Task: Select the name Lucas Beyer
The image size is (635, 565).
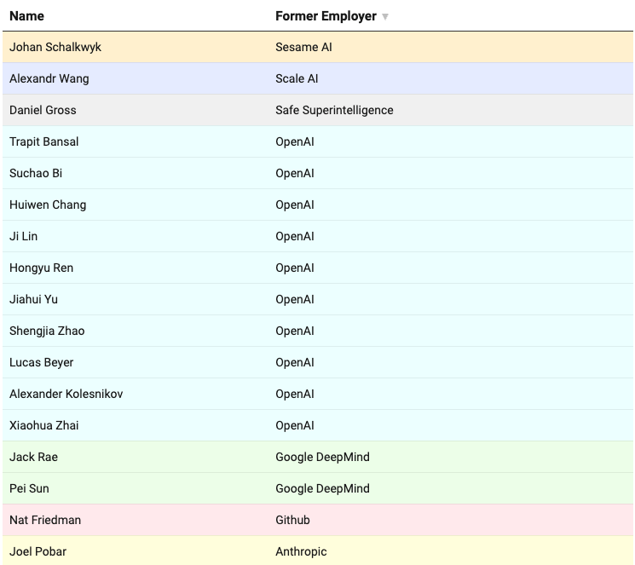Action: [x=41, y=362]
